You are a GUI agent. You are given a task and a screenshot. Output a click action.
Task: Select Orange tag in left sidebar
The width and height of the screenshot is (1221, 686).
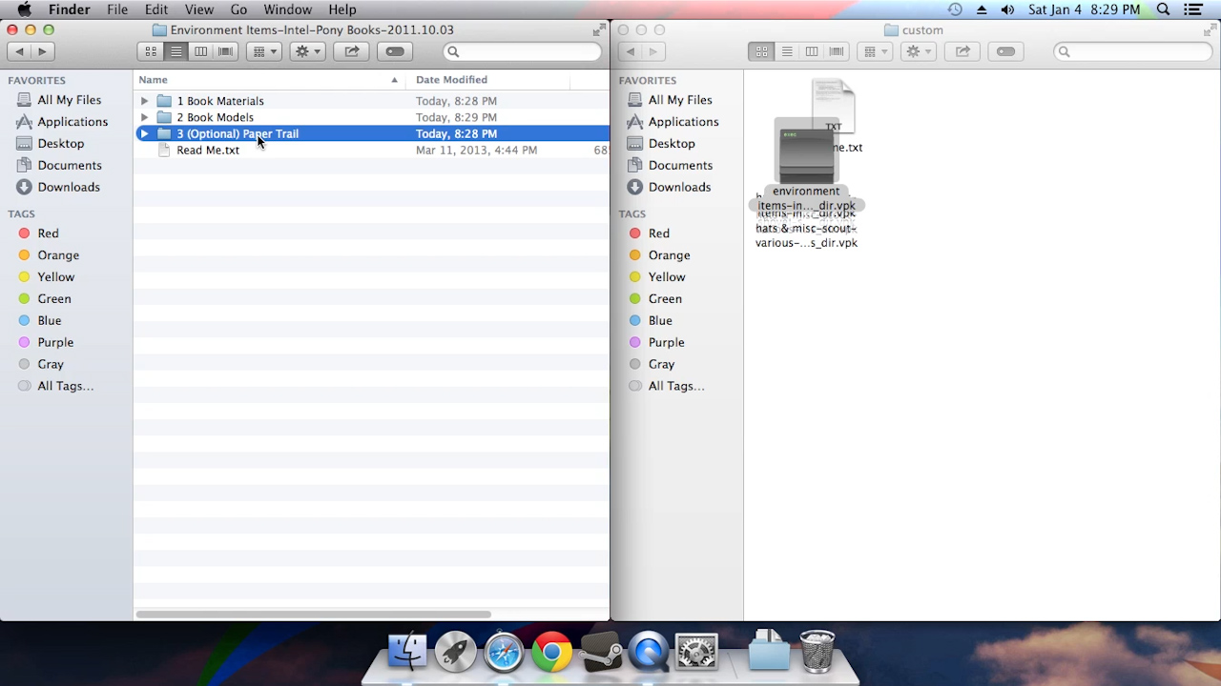[57, 255]
